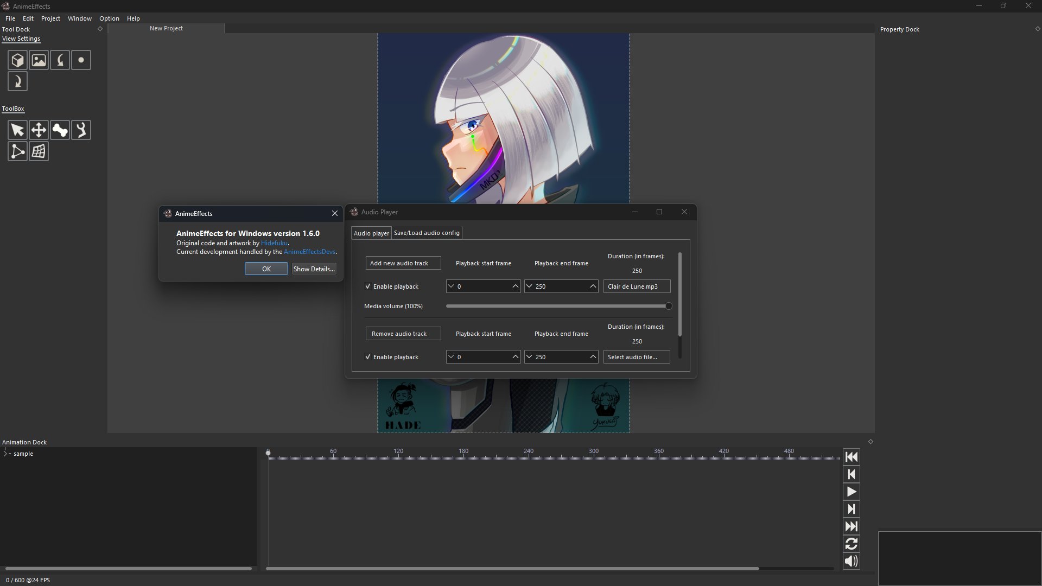Image resolution: width=1042 pixels, height=586 pixels.
Task: Click end frame field of second audio track
Action: pos(561,357)
